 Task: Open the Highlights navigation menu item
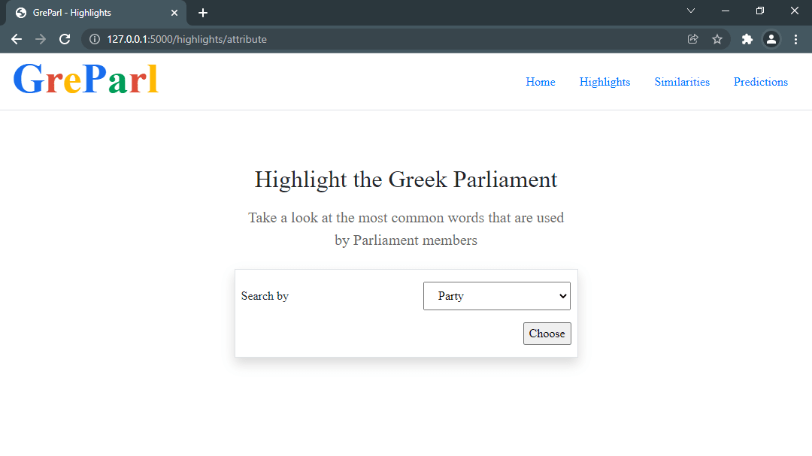[x=604, y=82]
